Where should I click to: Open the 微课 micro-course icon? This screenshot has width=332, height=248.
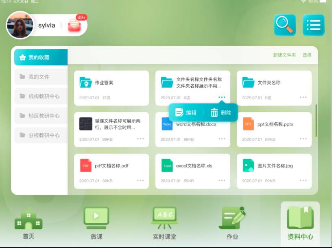96,218
